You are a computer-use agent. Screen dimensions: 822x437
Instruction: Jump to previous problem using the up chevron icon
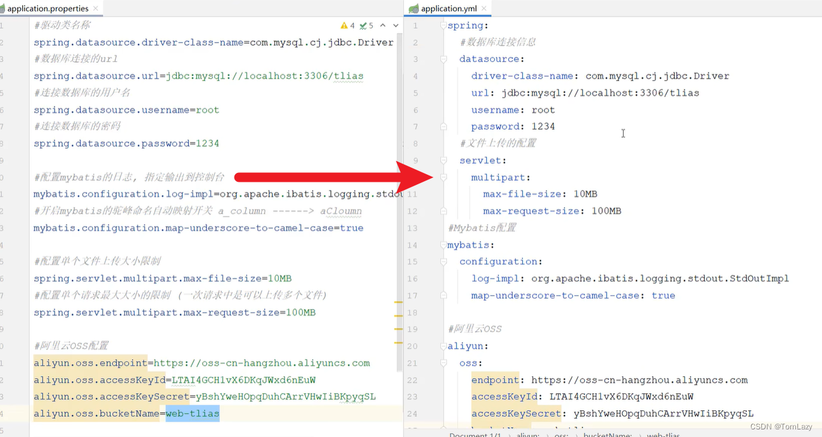tap(382, 25)
